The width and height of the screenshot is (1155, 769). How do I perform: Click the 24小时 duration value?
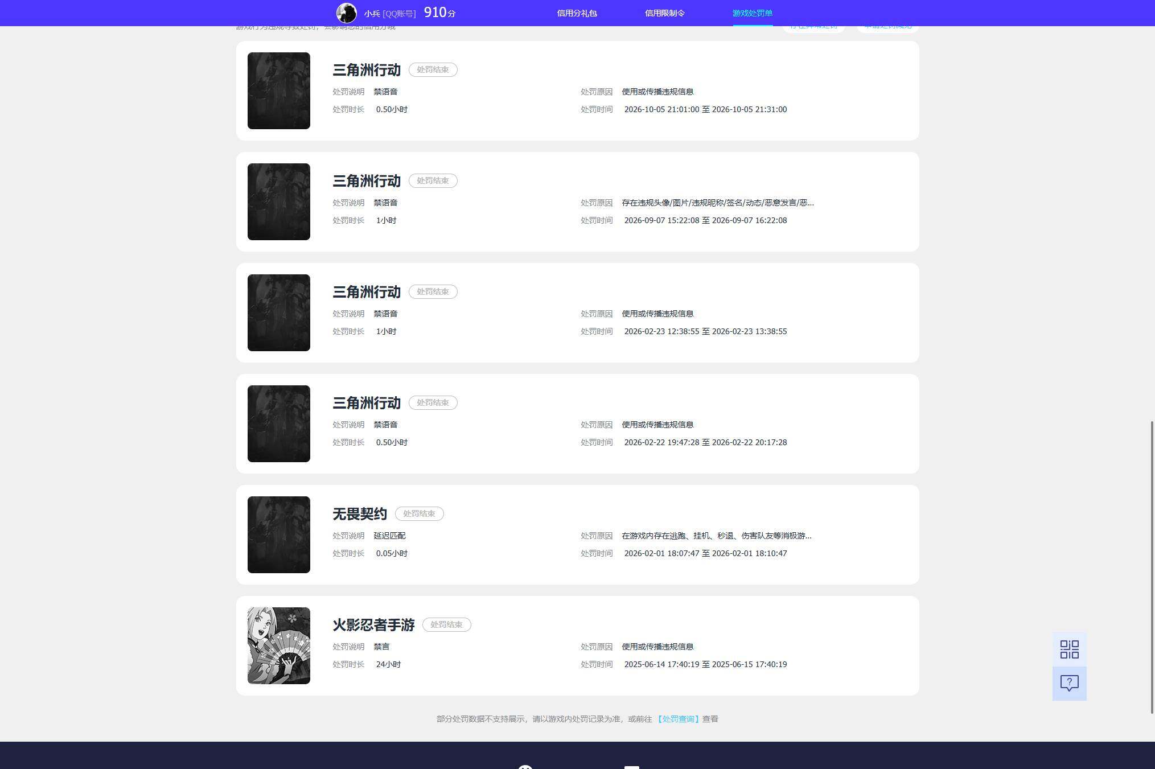pos(388,664)
